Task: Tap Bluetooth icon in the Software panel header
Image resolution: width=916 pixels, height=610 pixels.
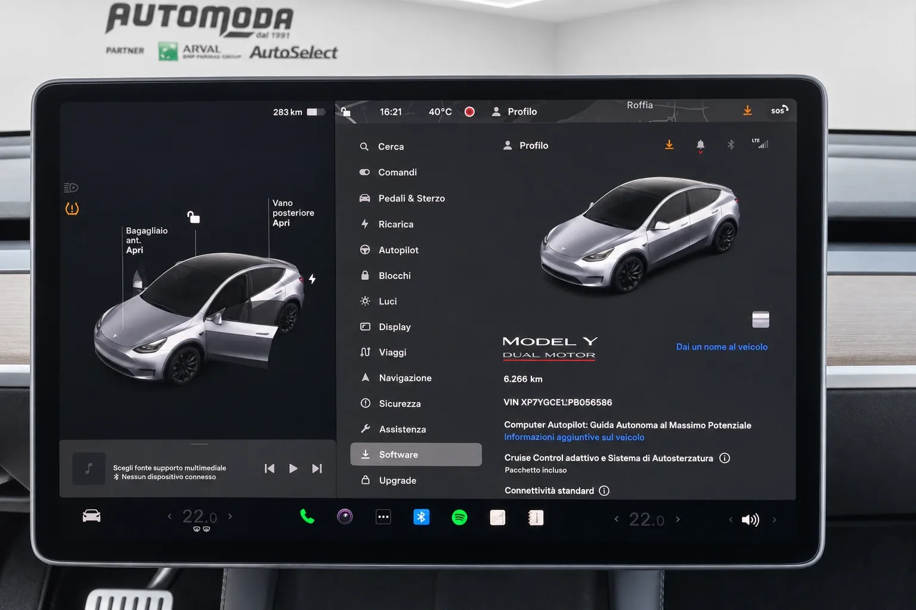Action: 731,144
